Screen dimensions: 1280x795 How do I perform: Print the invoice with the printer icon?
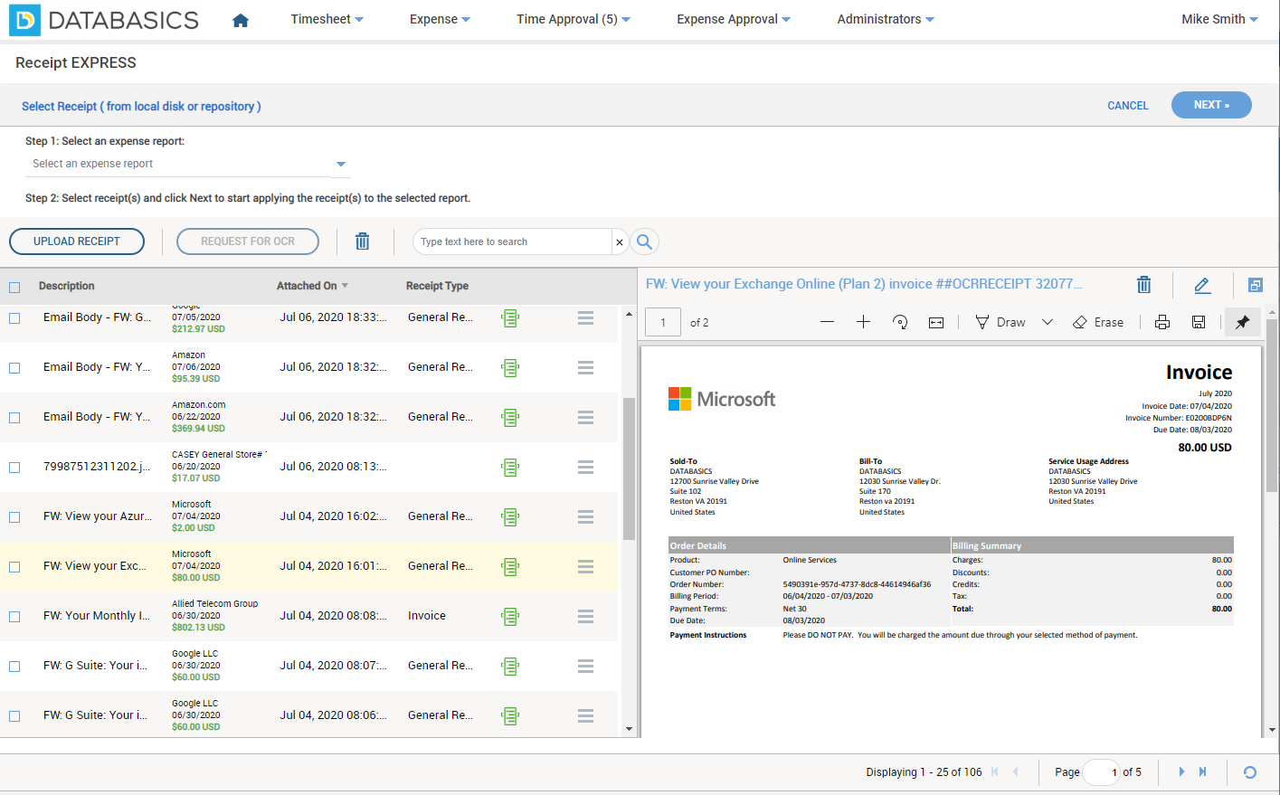coord(1162,322)
